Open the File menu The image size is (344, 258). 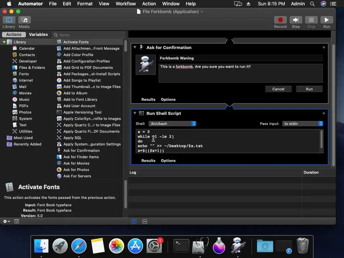pyautogui.click(x=53, y=4)
